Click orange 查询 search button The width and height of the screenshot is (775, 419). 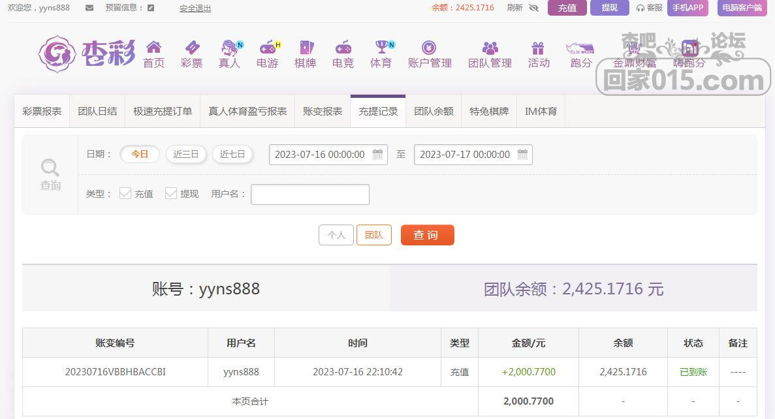tap(427, 235)
